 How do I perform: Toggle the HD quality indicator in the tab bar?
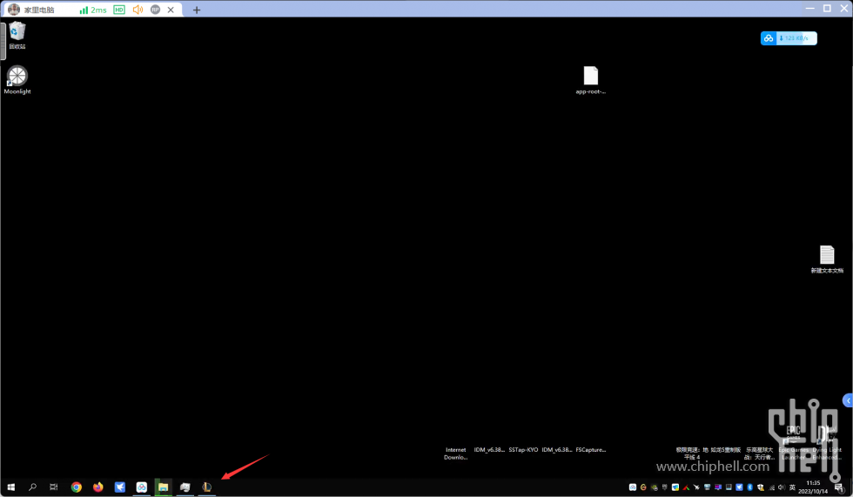pos(119,10)
